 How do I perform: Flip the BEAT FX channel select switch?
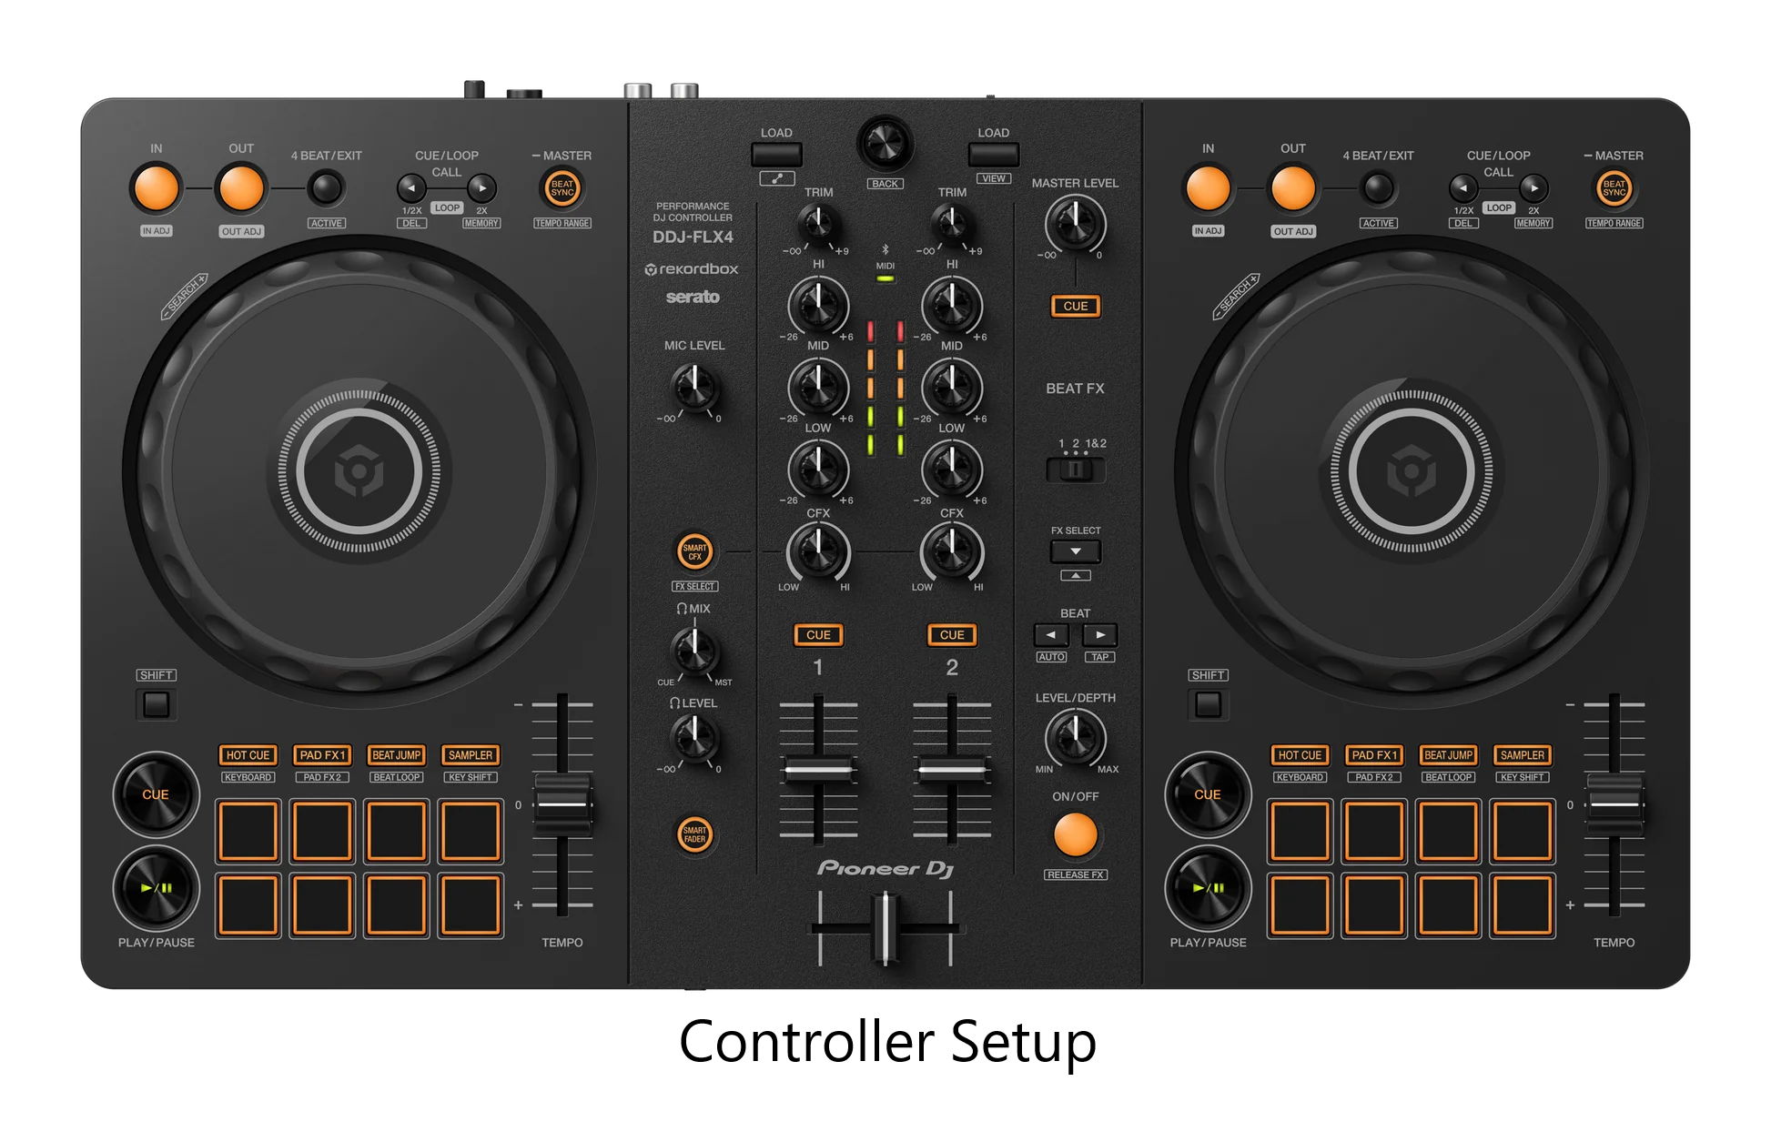1075,470
